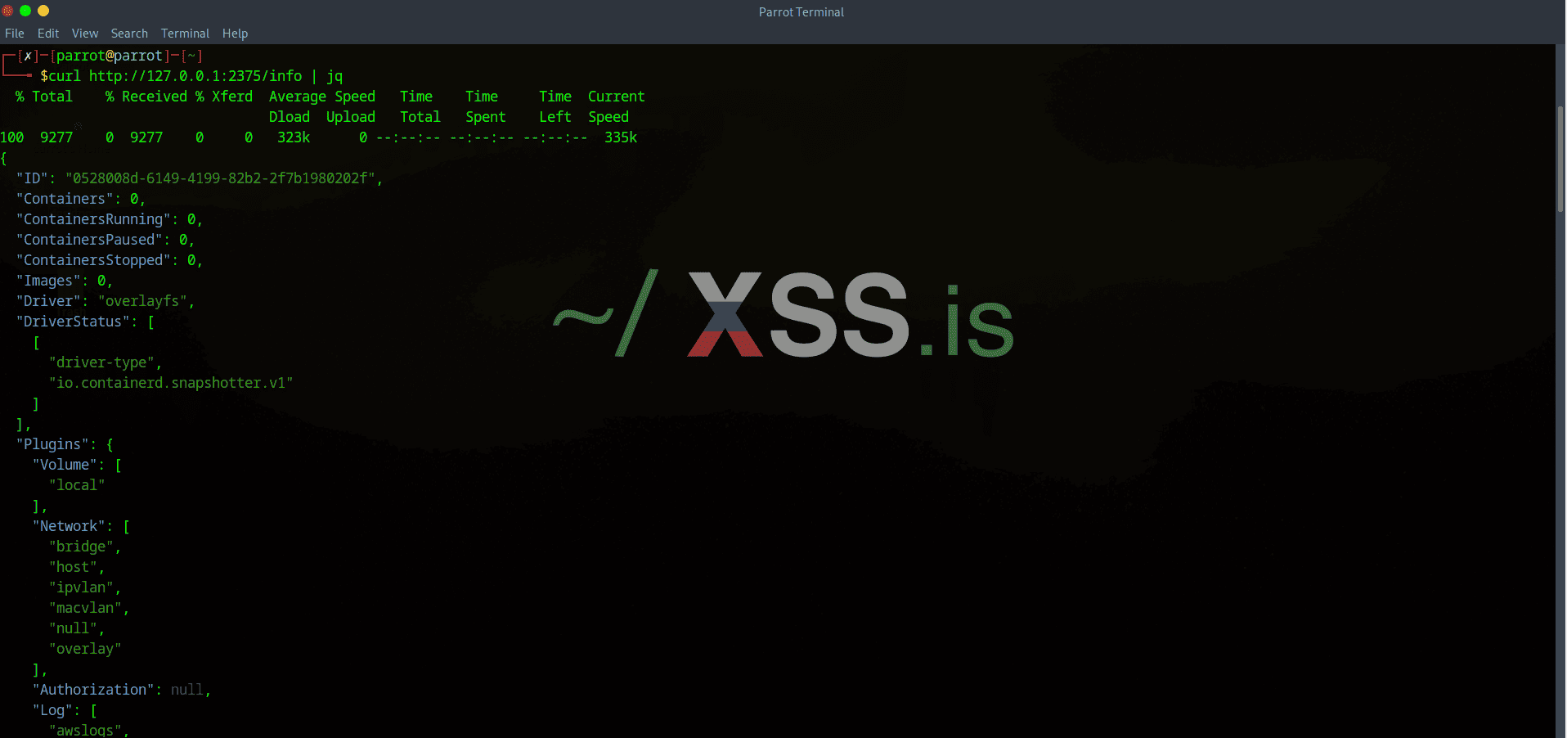The height and width of the screenshot is (738, 1567).
Task: Click the 335k current speed value
Action: pyautogui.click(x=621, y=137)
